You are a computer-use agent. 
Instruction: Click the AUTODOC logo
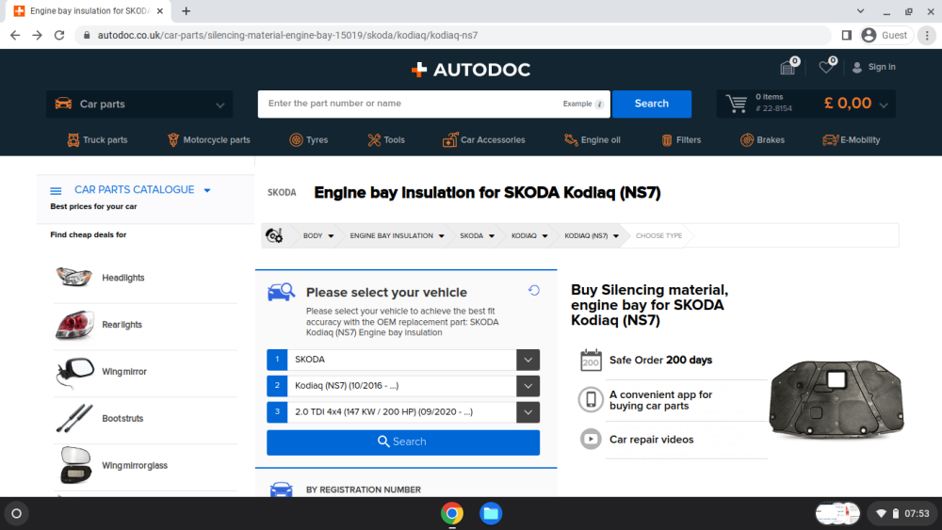coord(470,70)
